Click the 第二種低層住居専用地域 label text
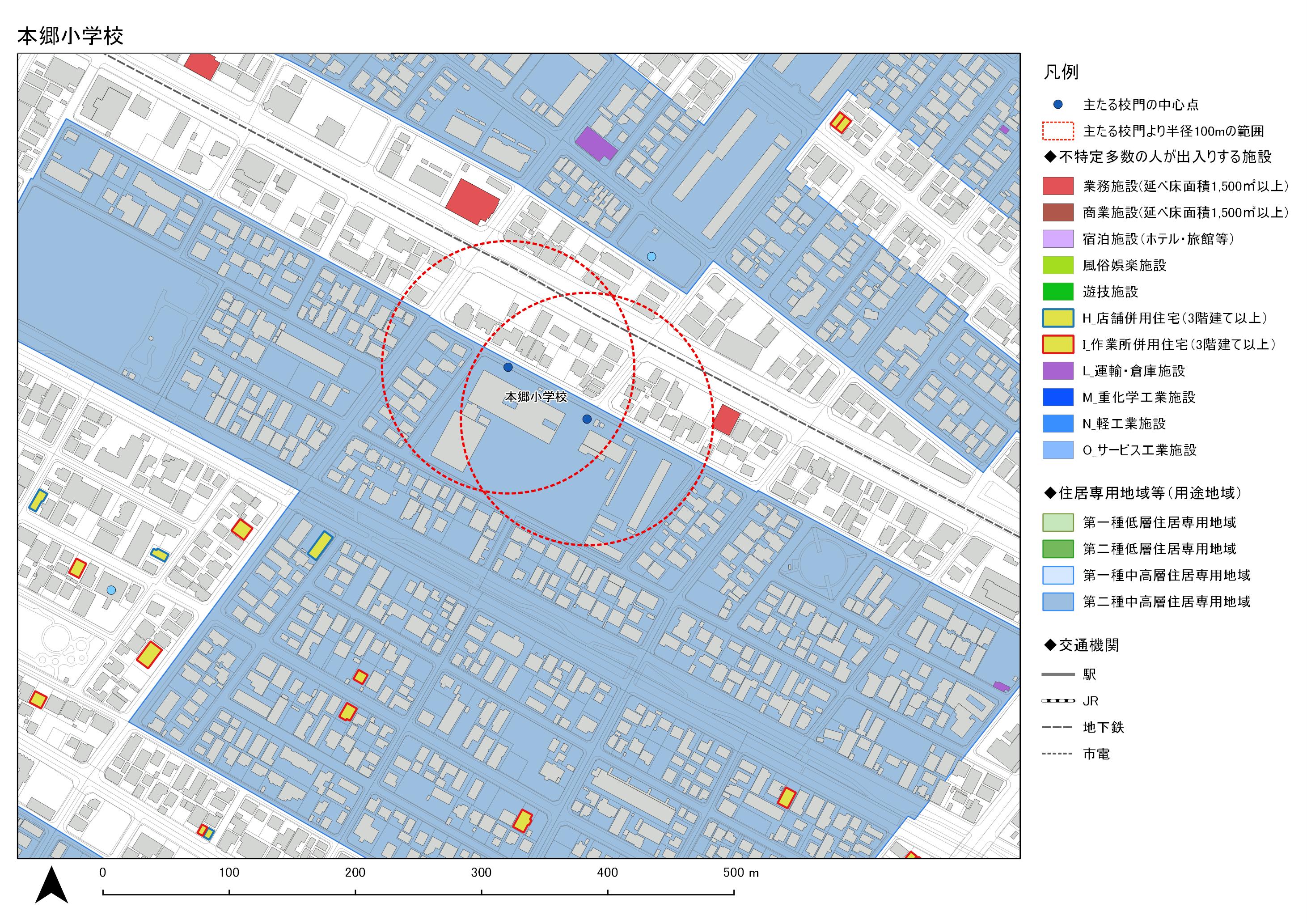 pyautogui.click(x=1159, y=549)
